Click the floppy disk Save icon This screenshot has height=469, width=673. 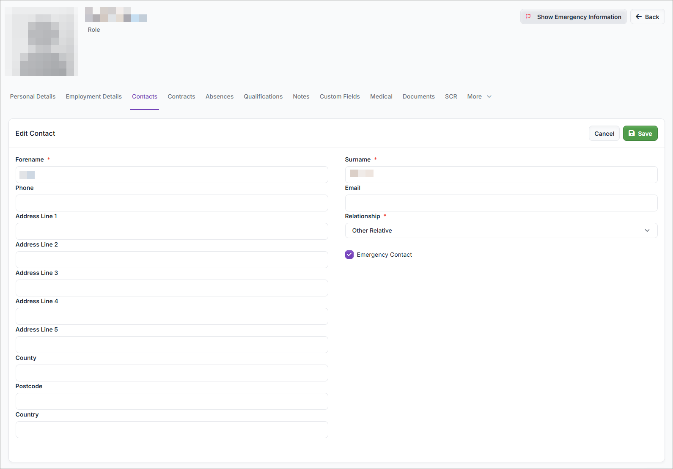[x=632, y=133]
